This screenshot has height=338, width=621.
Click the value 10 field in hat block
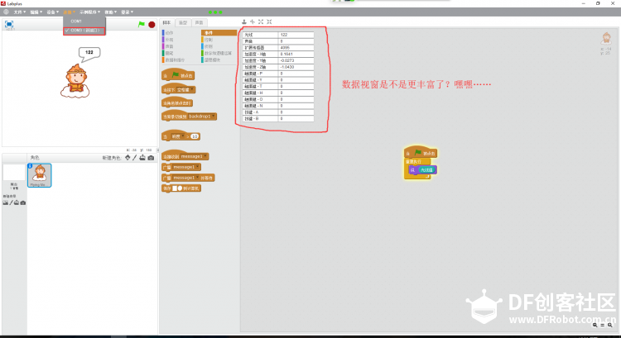click(x=194, y=136)
